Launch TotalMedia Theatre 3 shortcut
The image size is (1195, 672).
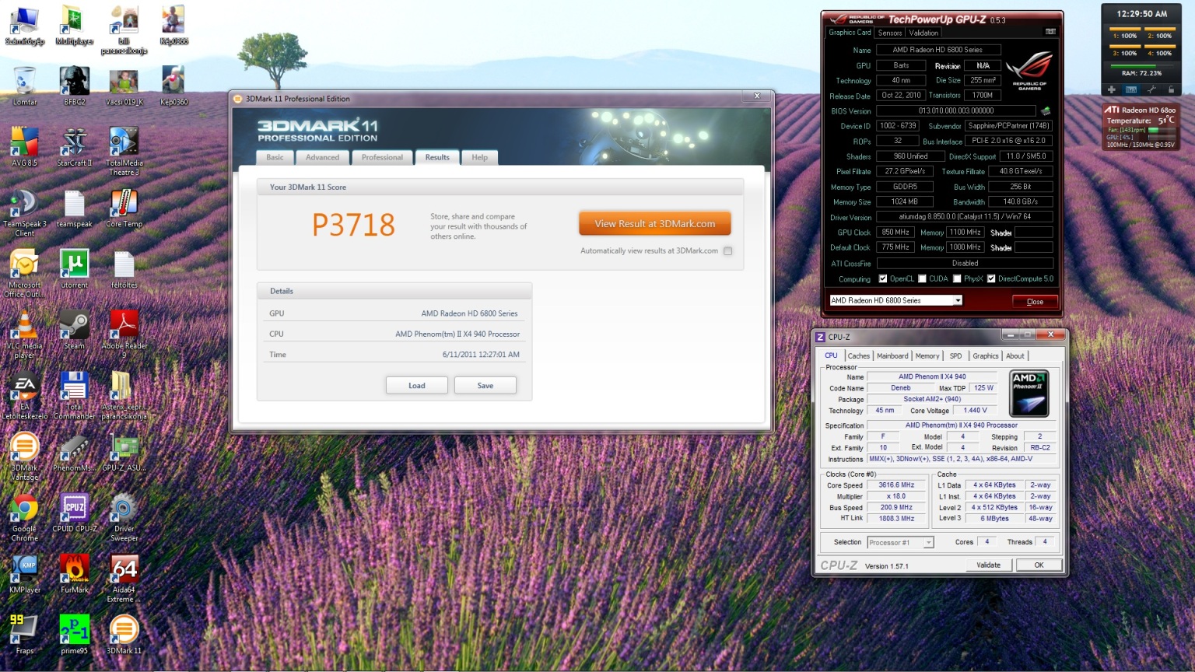pyautogui.click(x=124, y=151)
